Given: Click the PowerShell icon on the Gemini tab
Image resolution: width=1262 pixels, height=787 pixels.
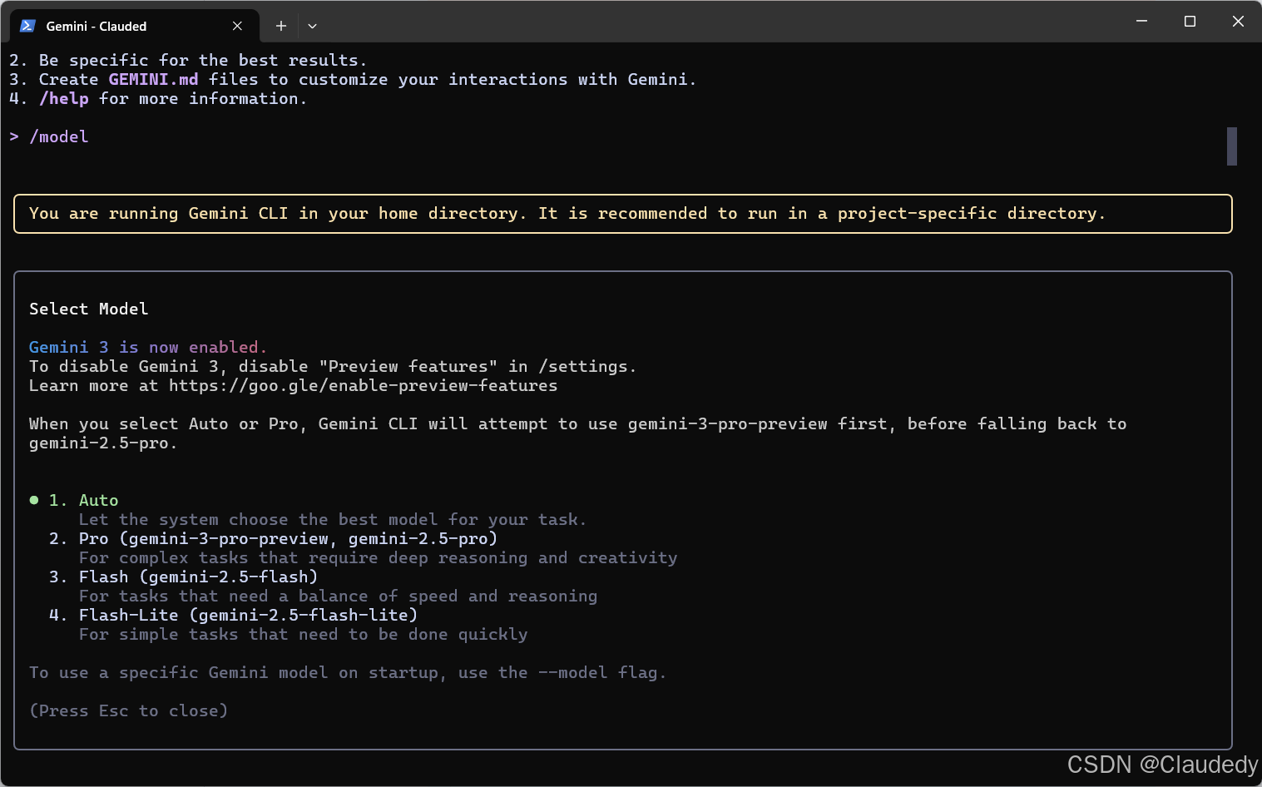Looking at the screenshot, I should click(x=27, y=26).
